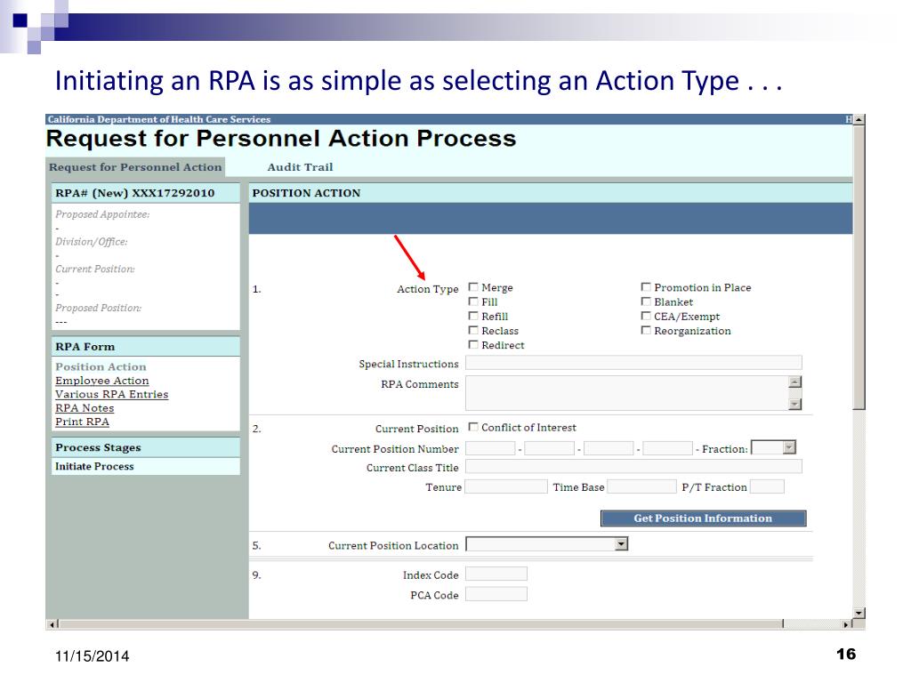Tick Promotion in Place checkbox
The image size is (911, 683).
(x=646, y=287)
